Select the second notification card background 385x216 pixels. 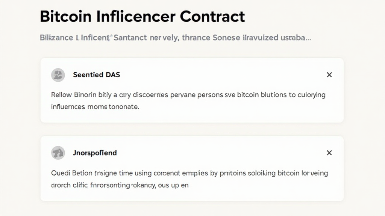click(x=192, y=168)
